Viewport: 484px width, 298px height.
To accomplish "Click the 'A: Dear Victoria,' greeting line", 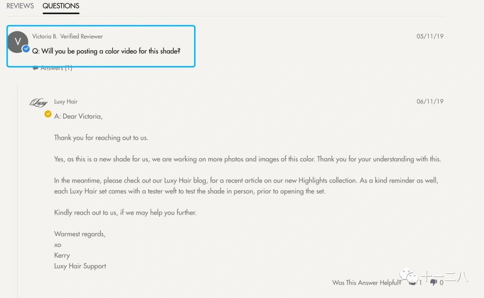I will click(x=78, y=116).
